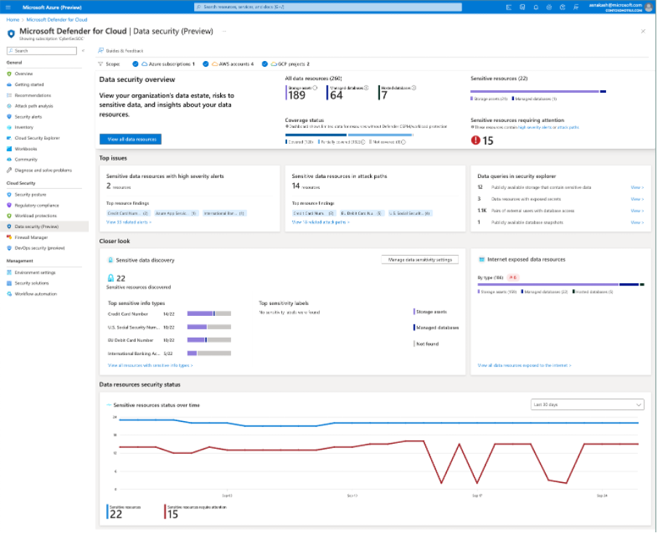The image size is (657, 533).
Task: Open Workbooks from the General section
Action: (28, 148)
